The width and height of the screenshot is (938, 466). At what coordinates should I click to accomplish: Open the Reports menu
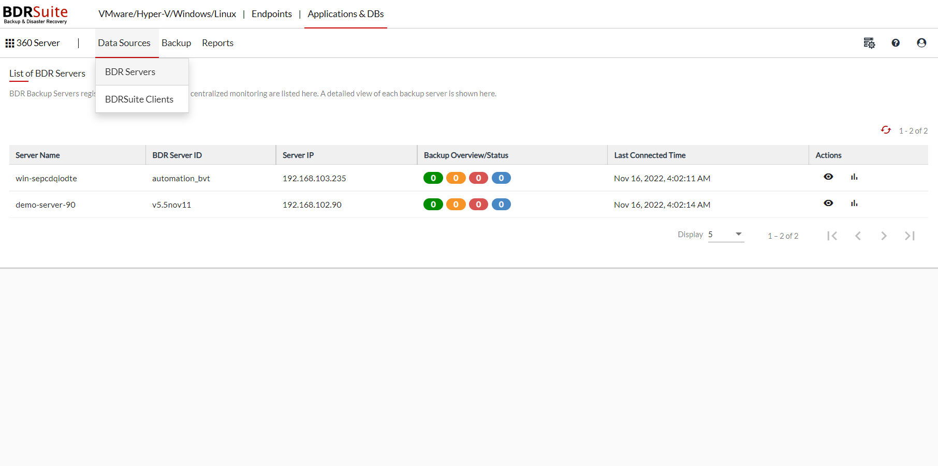(x=217, y=43)
